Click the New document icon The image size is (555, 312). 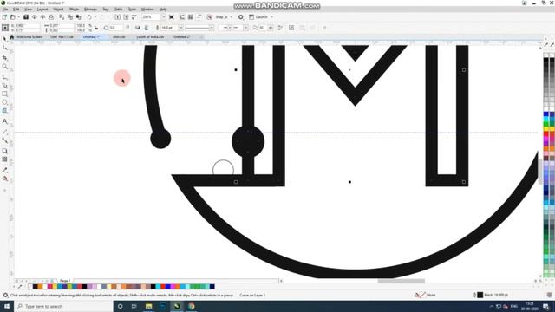coord(4,17)
